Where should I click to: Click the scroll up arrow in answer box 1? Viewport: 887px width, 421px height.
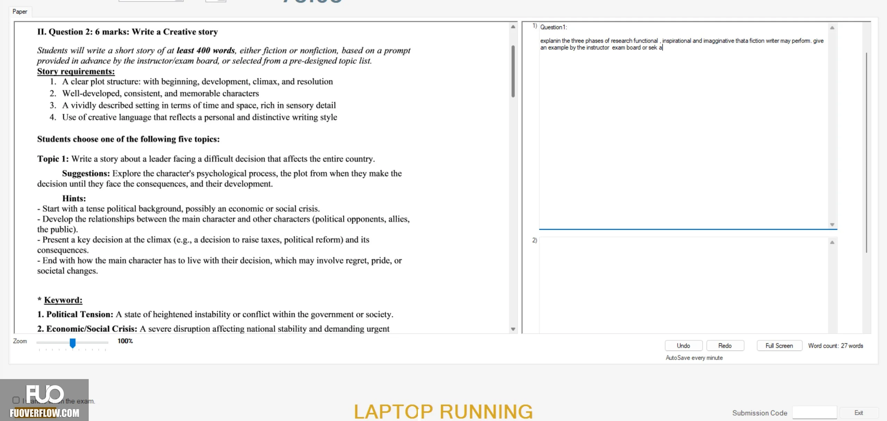[x=832, y=28]
